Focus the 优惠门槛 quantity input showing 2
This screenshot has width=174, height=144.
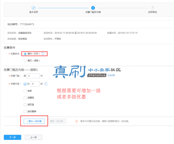coord(33,76)
